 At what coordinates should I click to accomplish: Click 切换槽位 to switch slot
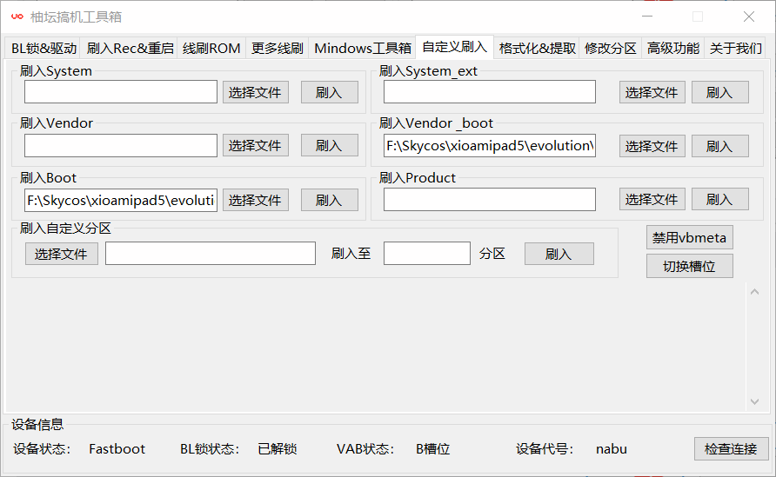[x=689, y=266]
